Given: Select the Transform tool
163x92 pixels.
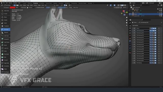Looking at the screenshot, I should (x=5, y=26).
